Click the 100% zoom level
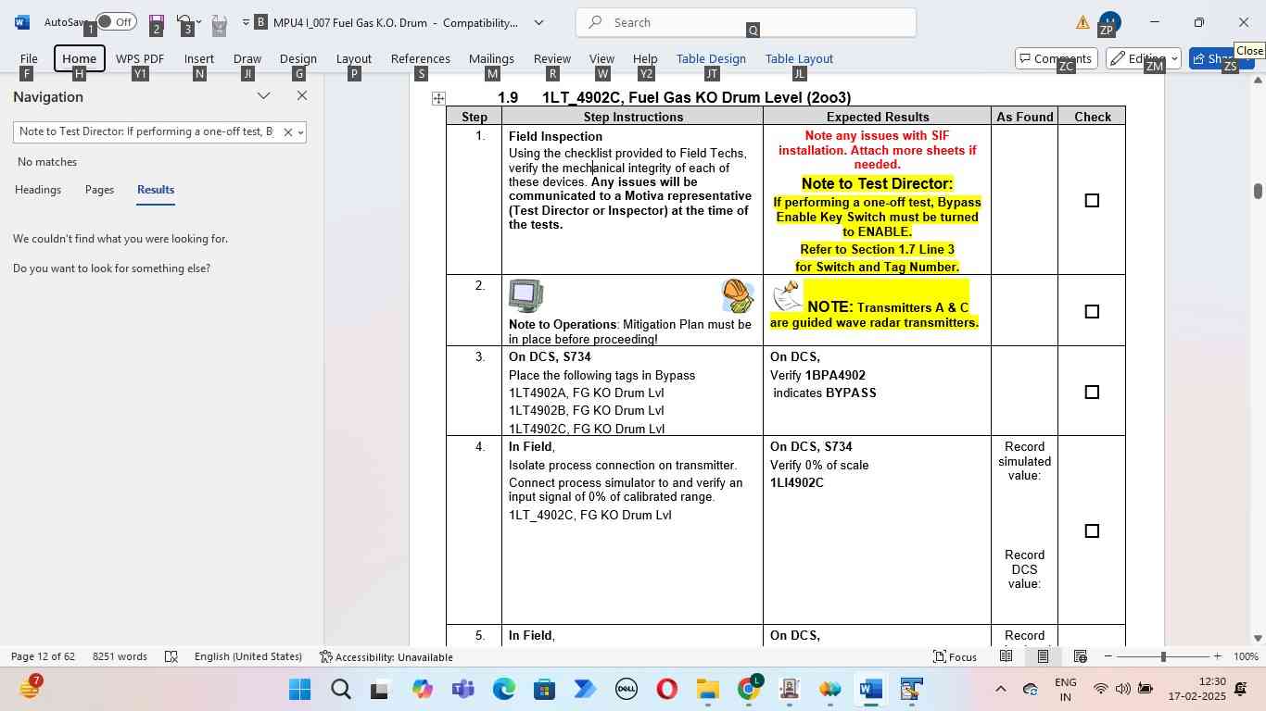 click(1247, 656)
